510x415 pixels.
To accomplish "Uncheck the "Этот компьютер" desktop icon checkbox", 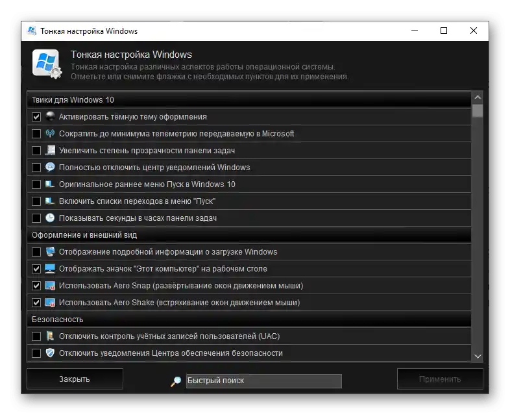I will point(36,268).
